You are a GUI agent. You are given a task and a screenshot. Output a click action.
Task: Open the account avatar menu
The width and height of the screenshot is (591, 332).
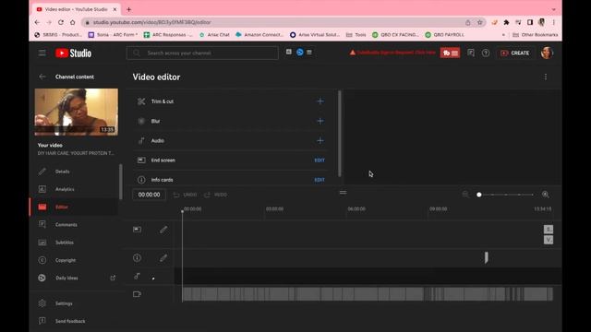(x=547, y=53)
